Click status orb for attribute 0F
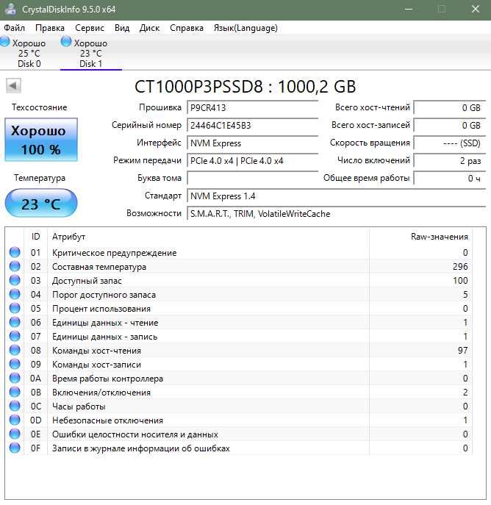Viewport: 491px width, 505px height. [x=15, y=448]
